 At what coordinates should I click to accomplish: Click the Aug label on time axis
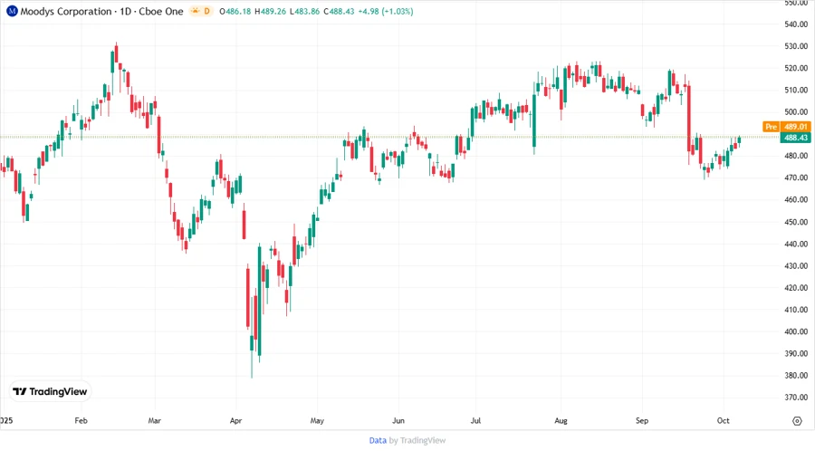coord(561,421)
